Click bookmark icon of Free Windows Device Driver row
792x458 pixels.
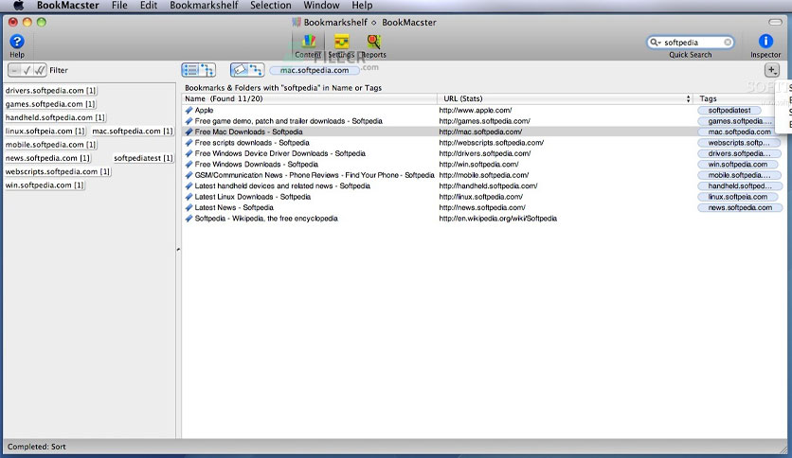(189, 153)
